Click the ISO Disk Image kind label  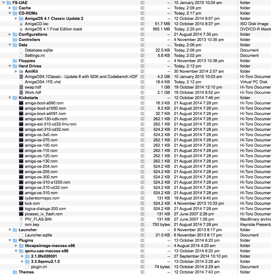[x=254, y=24]
